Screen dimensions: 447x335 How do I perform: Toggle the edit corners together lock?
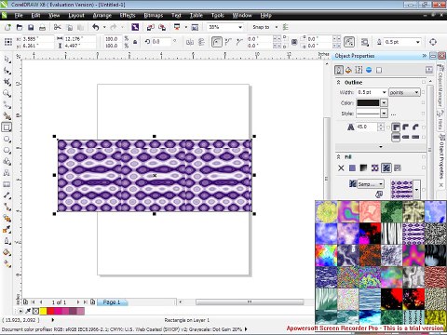(x=294, y=42)
